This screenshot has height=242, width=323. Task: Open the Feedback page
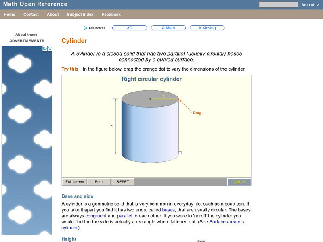tap(111, 15)
